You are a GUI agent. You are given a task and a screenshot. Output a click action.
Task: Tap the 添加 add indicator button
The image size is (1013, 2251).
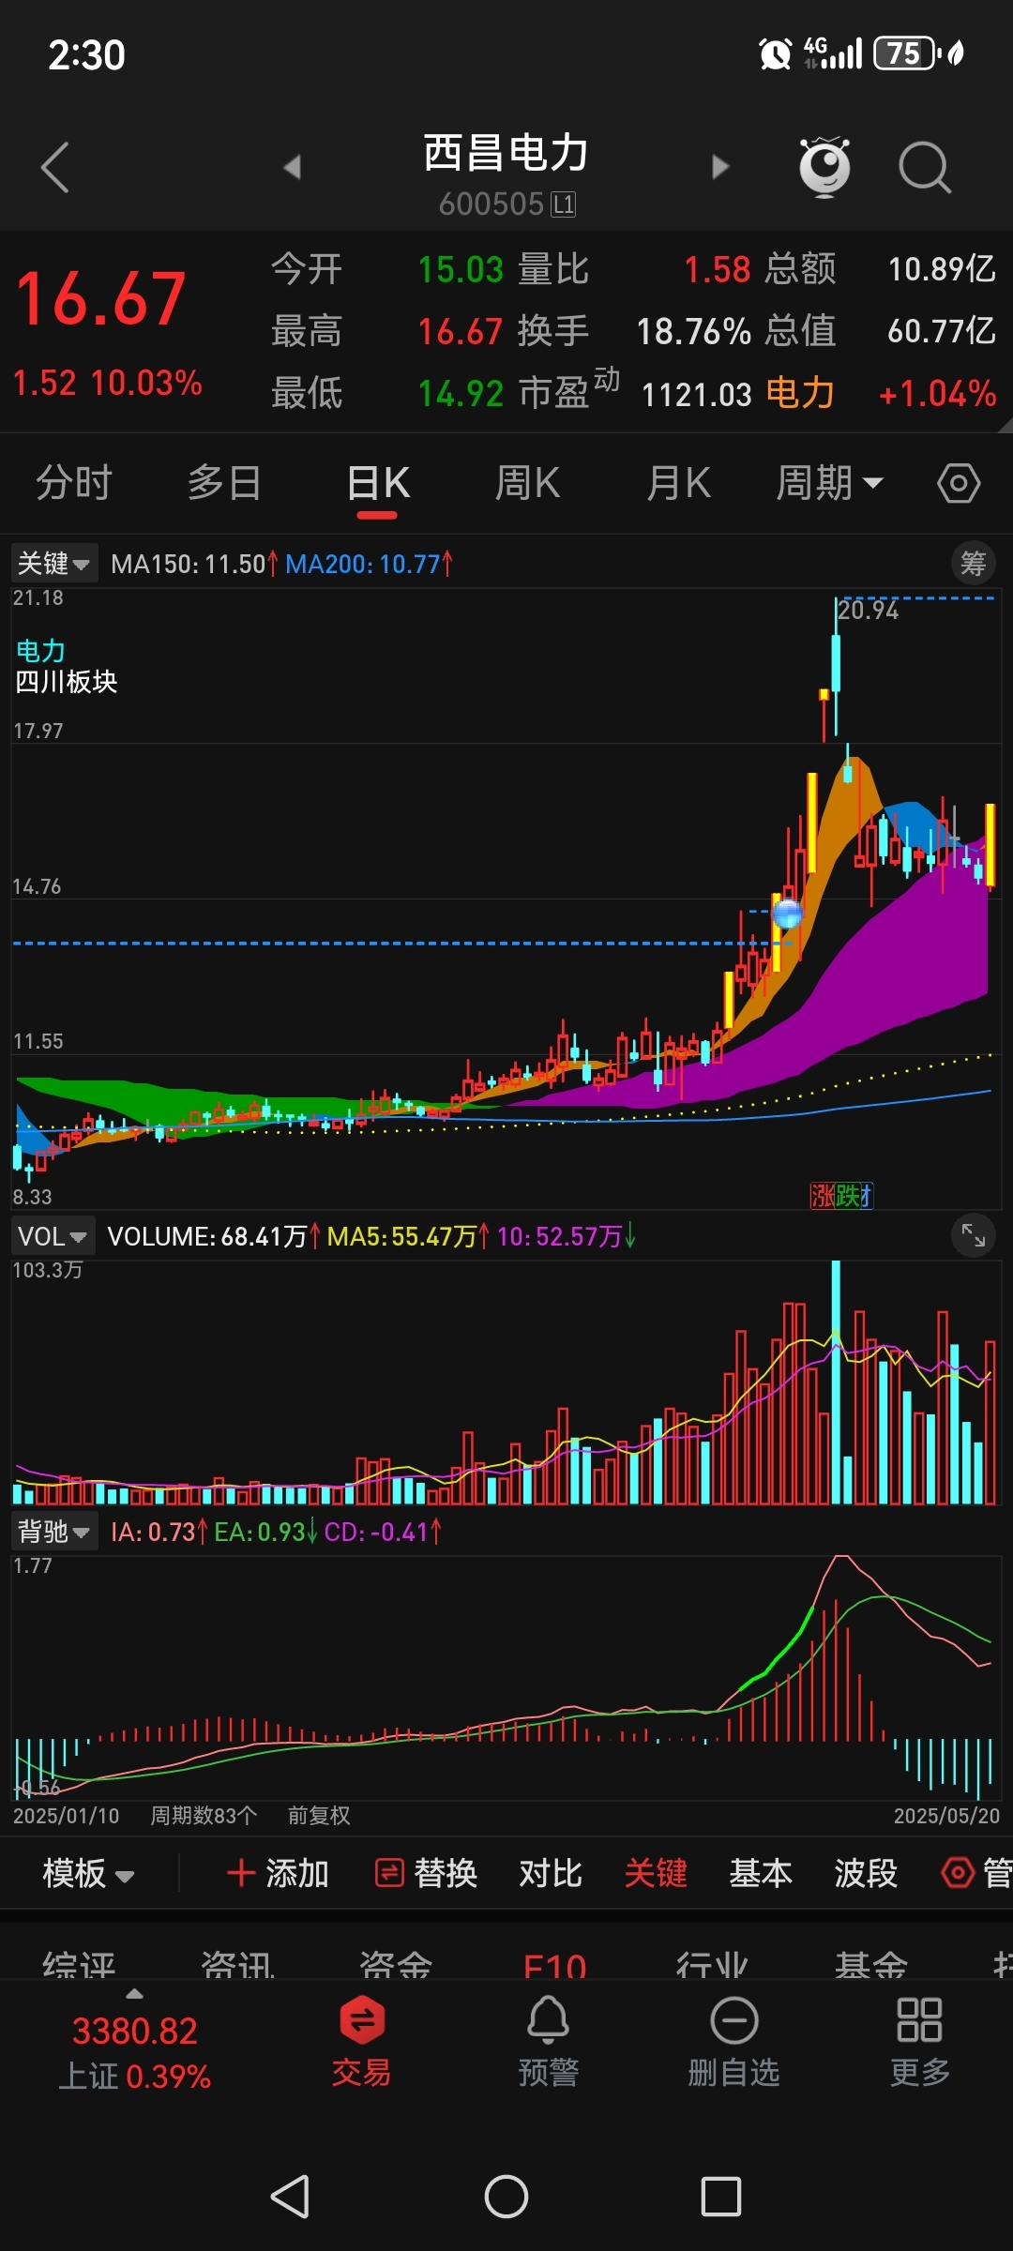tap(278, 1873)
